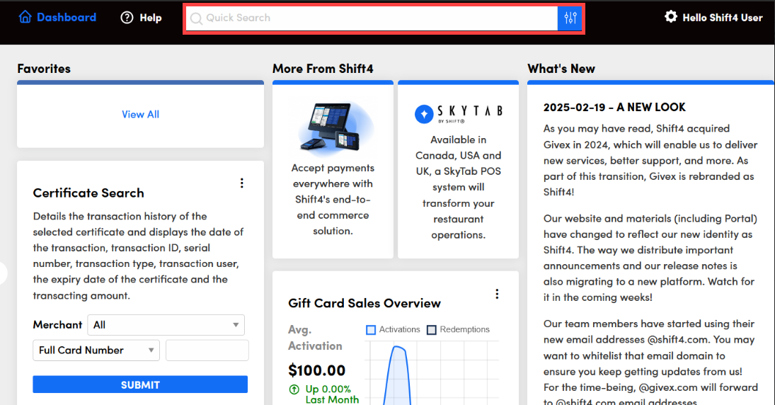This screenshot has width=775, height=405.
Task: Click the card number input field
Action: pos(207,350)
